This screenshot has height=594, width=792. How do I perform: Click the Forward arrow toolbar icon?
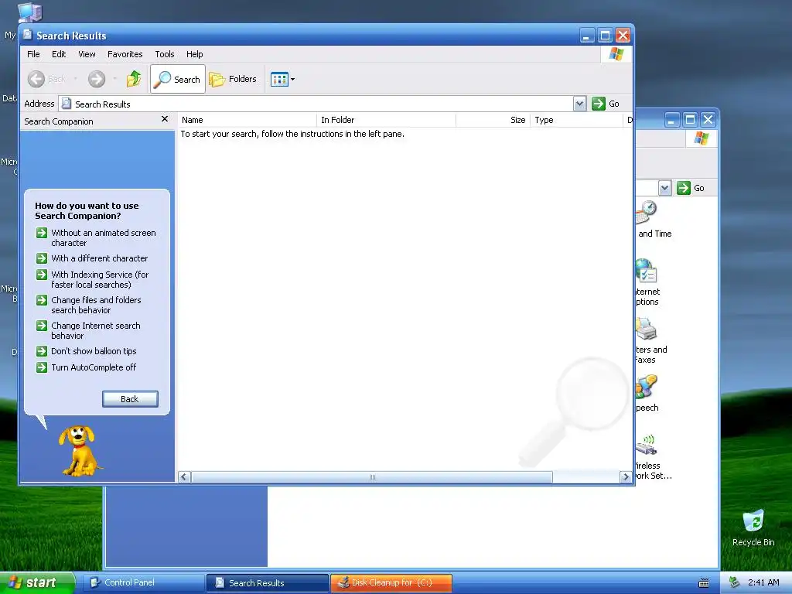97,79
